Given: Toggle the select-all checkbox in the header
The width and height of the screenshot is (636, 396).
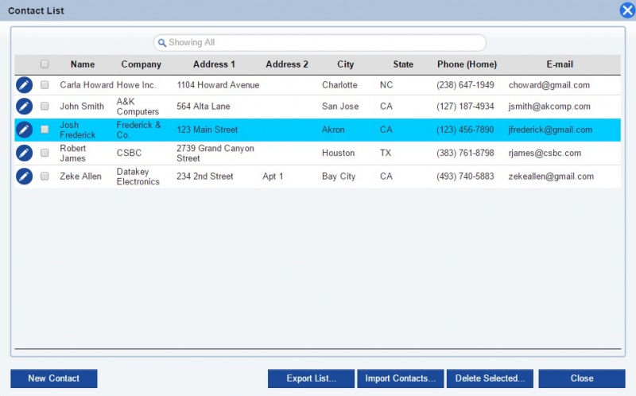Looking at the screenshot, I should [45, 64].
